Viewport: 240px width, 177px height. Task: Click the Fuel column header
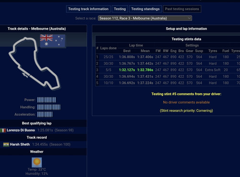[226, 51]
